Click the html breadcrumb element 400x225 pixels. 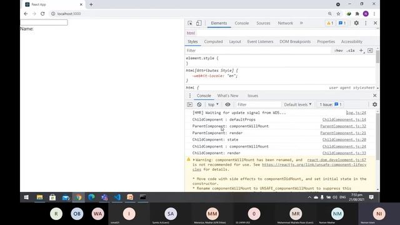(x=191, y=33)
